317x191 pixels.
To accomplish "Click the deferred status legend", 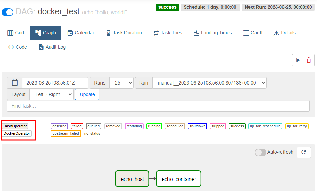I will (x=60, y=126).
